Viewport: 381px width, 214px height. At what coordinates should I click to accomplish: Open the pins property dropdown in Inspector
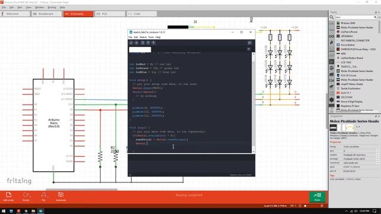(377, 150)
